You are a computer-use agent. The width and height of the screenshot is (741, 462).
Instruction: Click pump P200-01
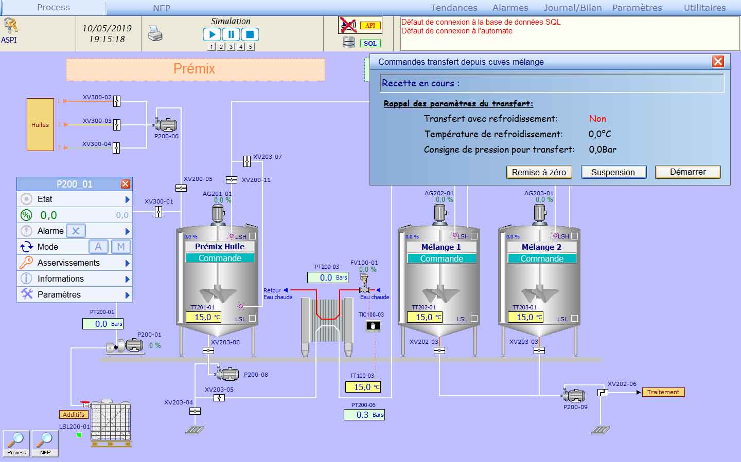tap(126, 346)
